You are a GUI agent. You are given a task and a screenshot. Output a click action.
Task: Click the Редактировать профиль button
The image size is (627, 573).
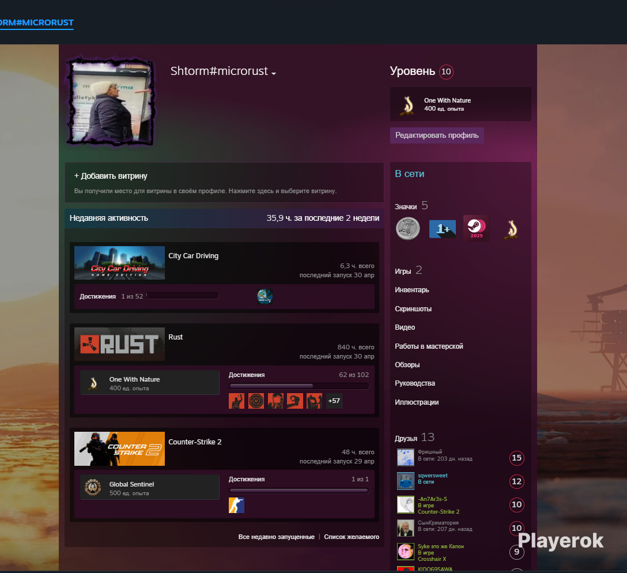437,135
